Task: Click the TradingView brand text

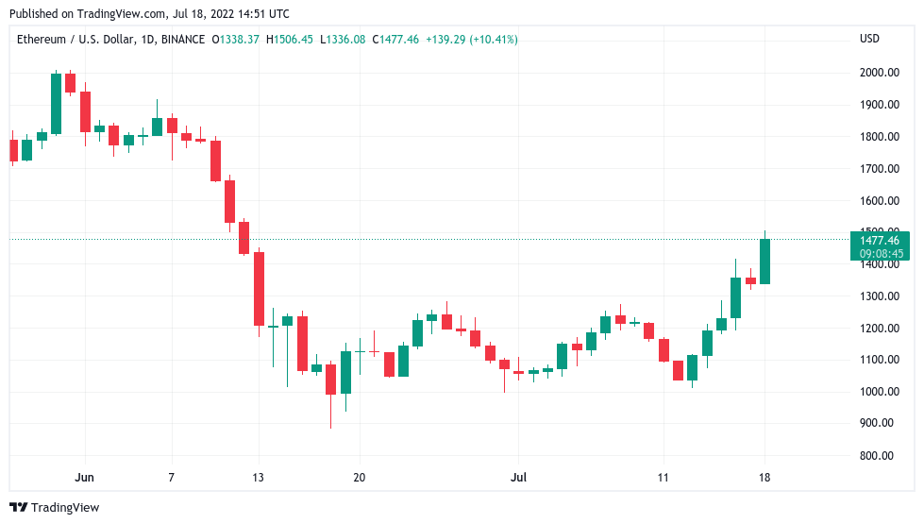Action: point(65,508)
